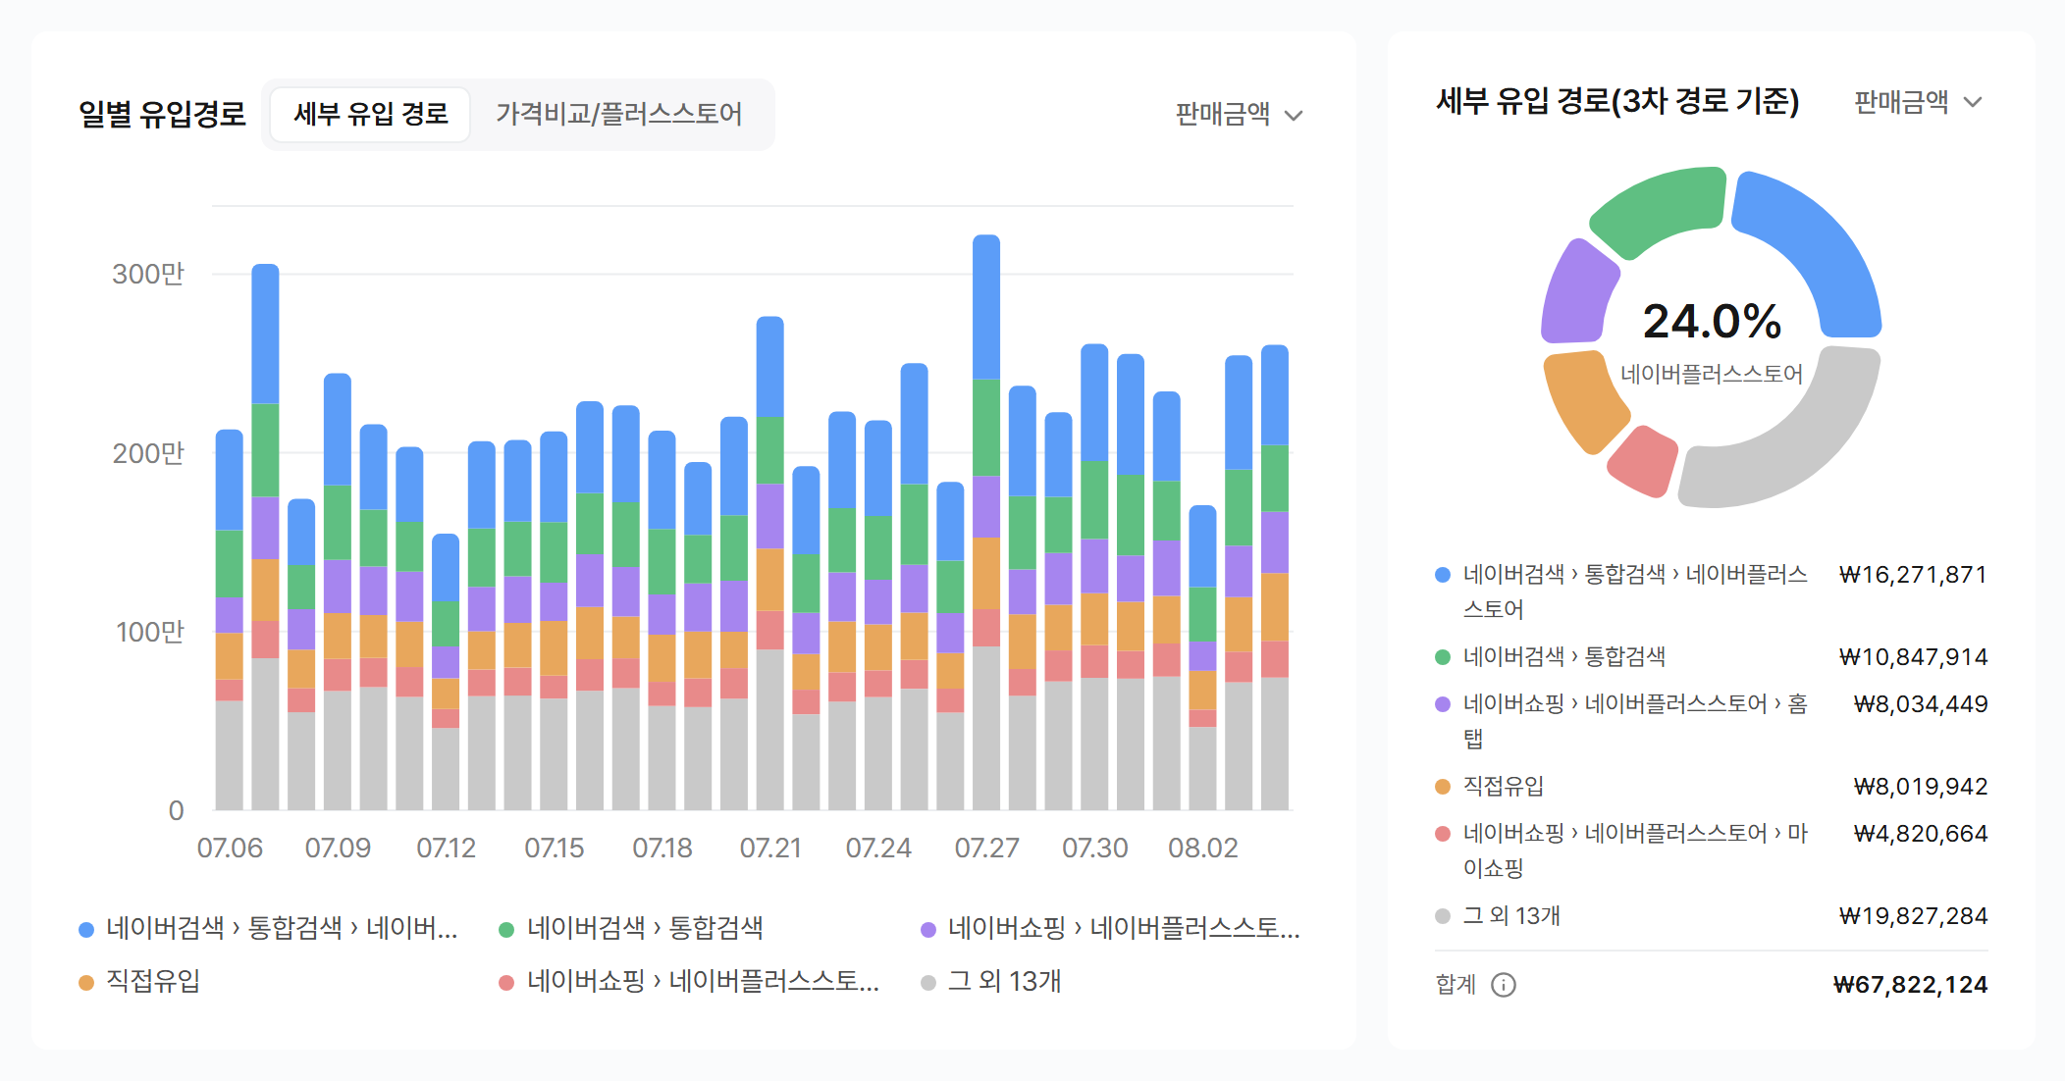Click the 24.0% center label
This screenshot has height=1081, width=2065.
click(x=1712, y=322)
